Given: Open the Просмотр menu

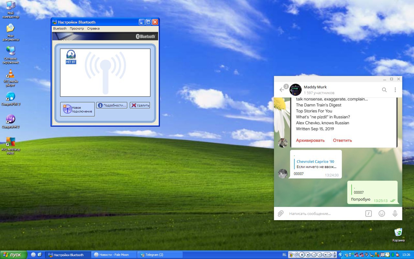Looking at the screenshot, I should pos(77,28).
